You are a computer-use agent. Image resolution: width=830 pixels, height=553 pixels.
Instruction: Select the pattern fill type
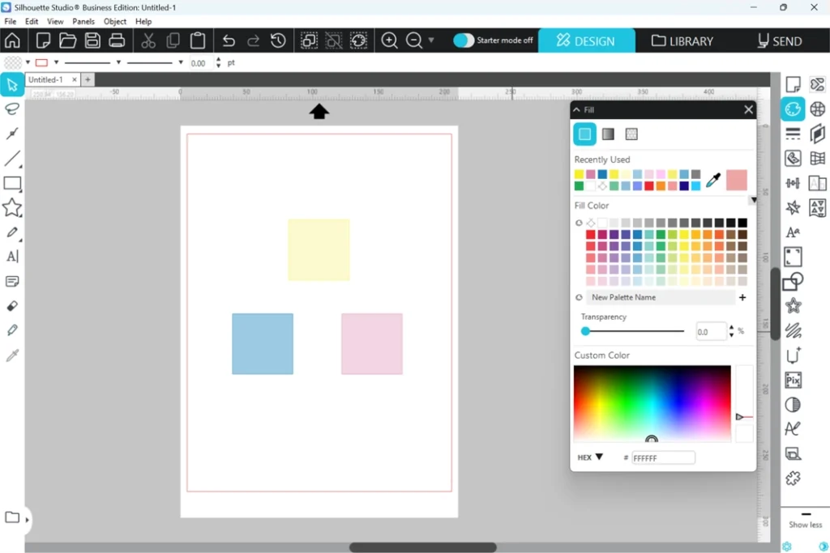point(631,134)
